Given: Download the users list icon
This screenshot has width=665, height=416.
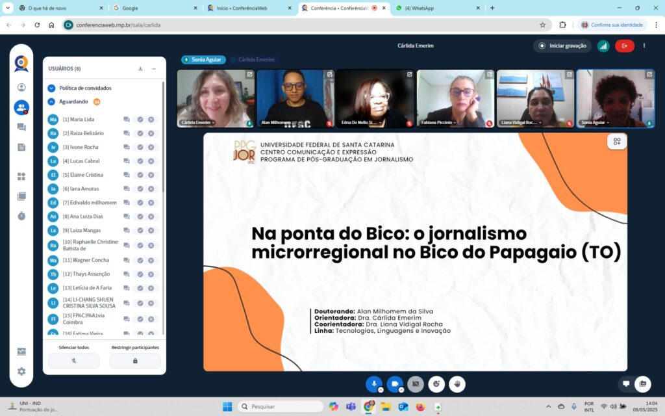Looking at the screenshot, I should tap(140, 69).
